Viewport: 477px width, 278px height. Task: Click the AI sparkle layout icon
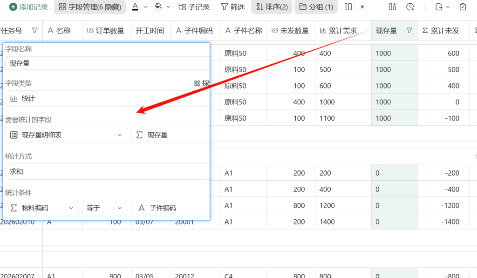392,7
